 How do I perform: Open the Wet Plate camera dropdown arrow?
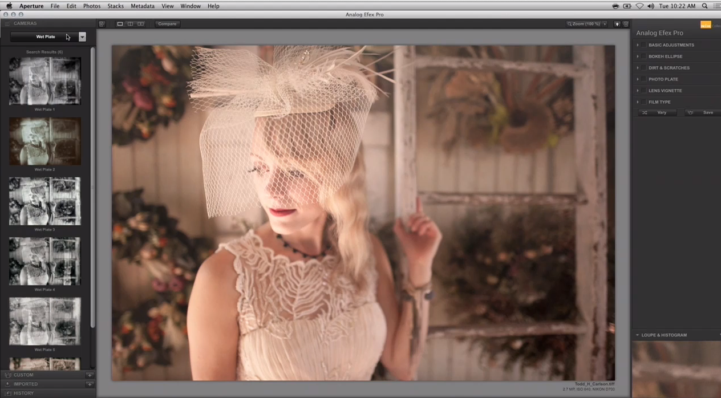click(82, 36)
